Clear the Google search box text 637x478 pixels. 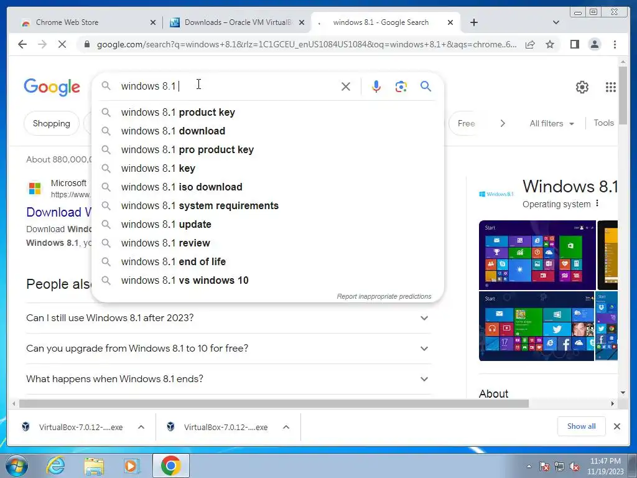coord(346,86)
